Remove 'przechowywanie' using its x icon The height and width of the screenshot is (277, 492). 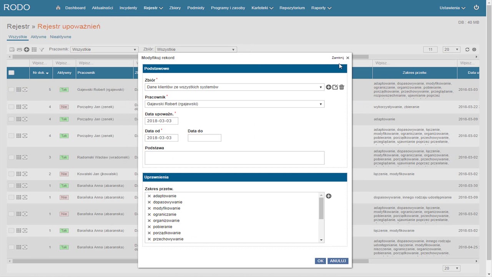click(149, 239)
